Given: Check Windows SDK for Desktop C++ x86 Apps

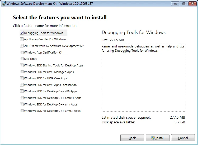Looking at the screenshot, I should pyautogui.click(x=22, y=91).
